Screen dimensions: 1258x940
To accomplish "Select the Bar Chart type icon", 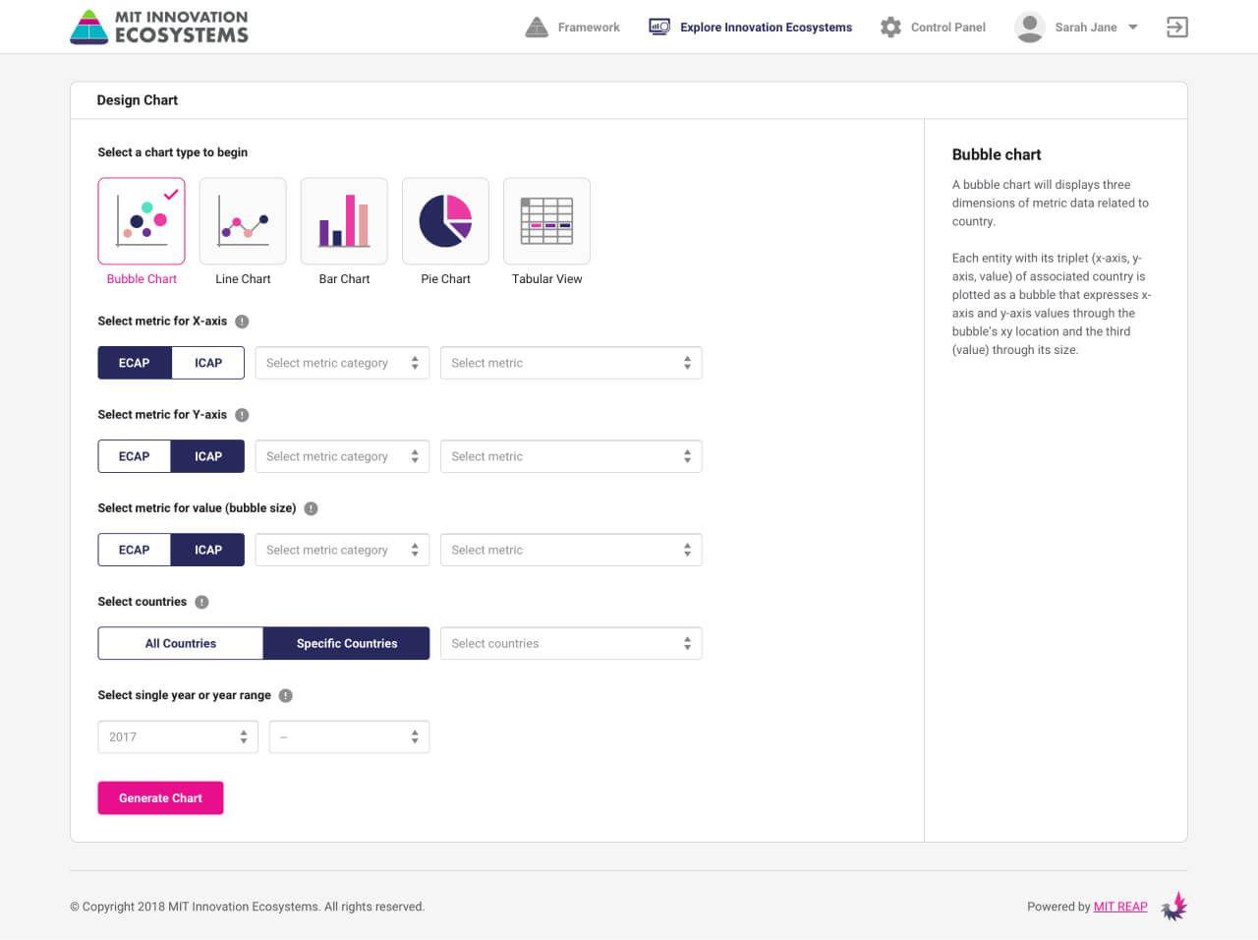I will coord(344,221).
